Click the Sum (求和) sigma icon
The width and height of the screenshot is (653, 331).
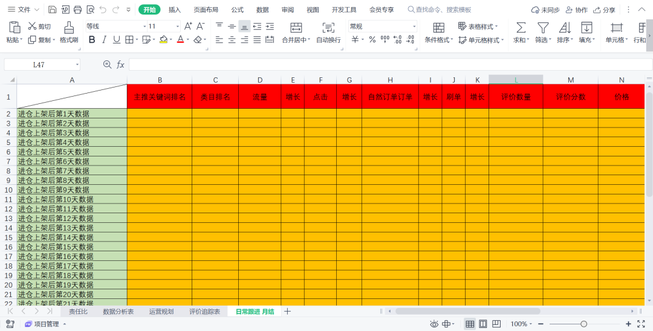(x=521, y=28)
